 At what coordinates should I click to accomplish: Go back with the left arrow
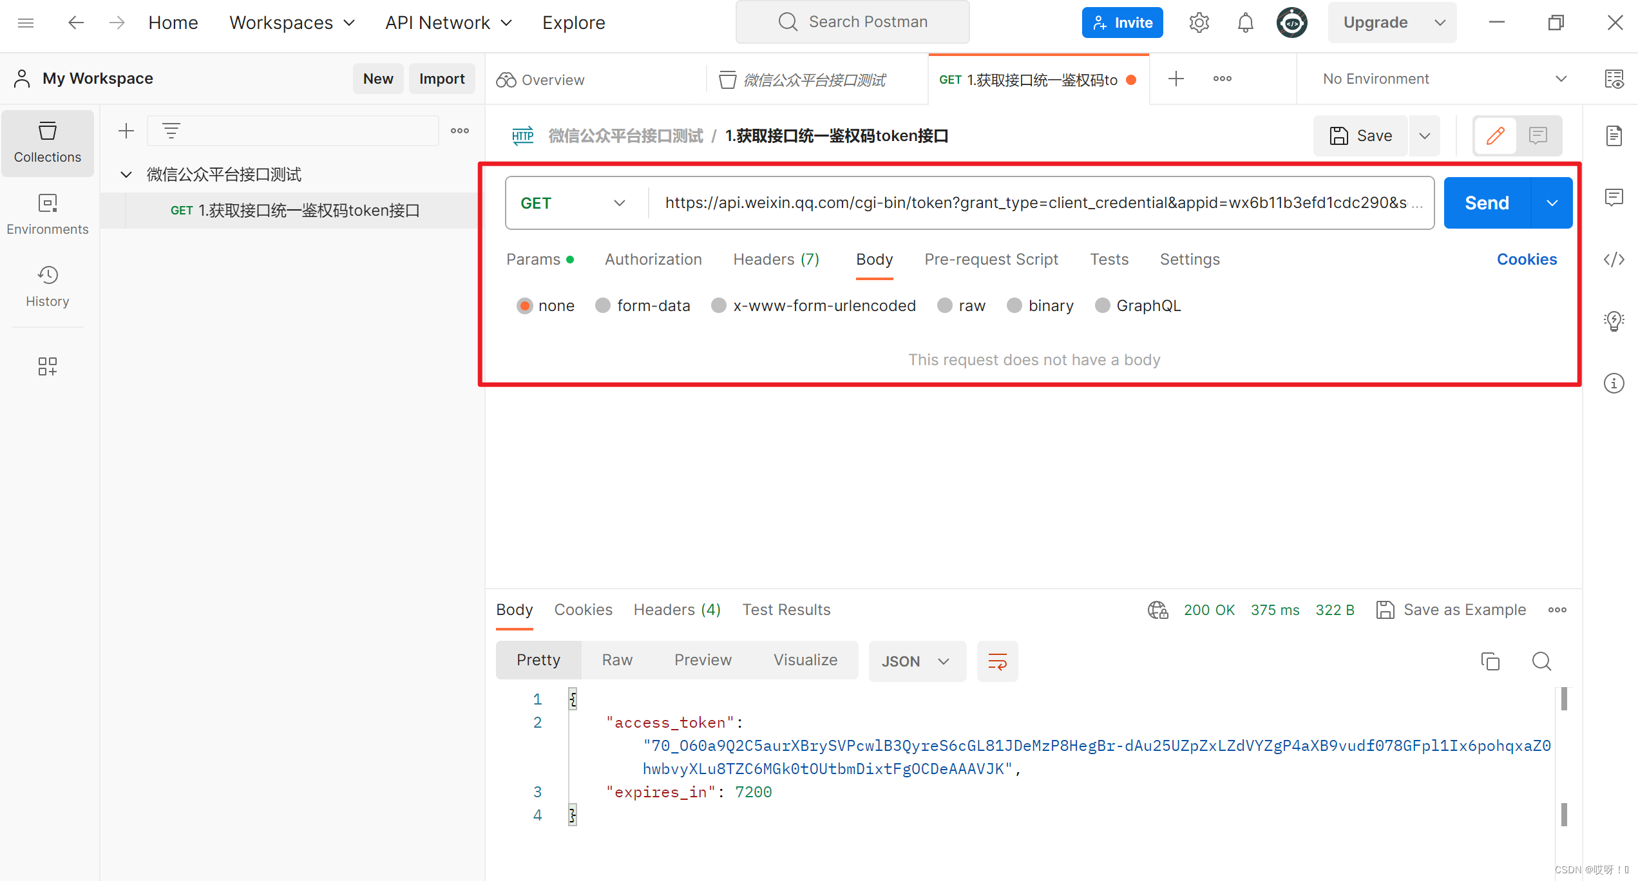(x=76, y=23)
